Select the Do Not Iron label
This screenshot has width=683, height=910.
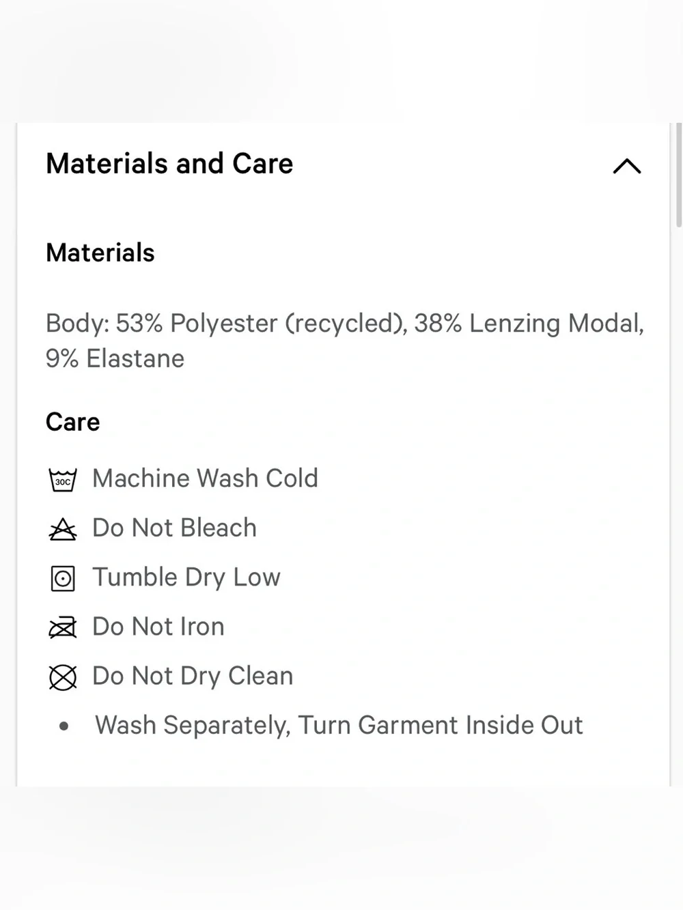(158, 627)
